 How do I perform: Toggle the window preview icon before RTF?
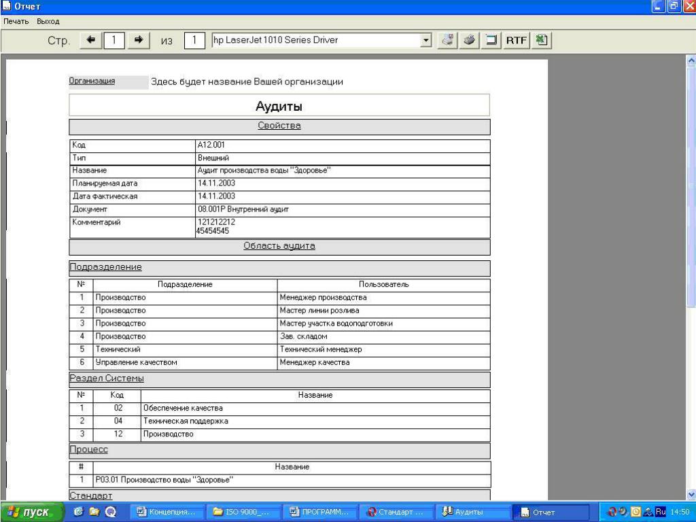pos(491,40)
